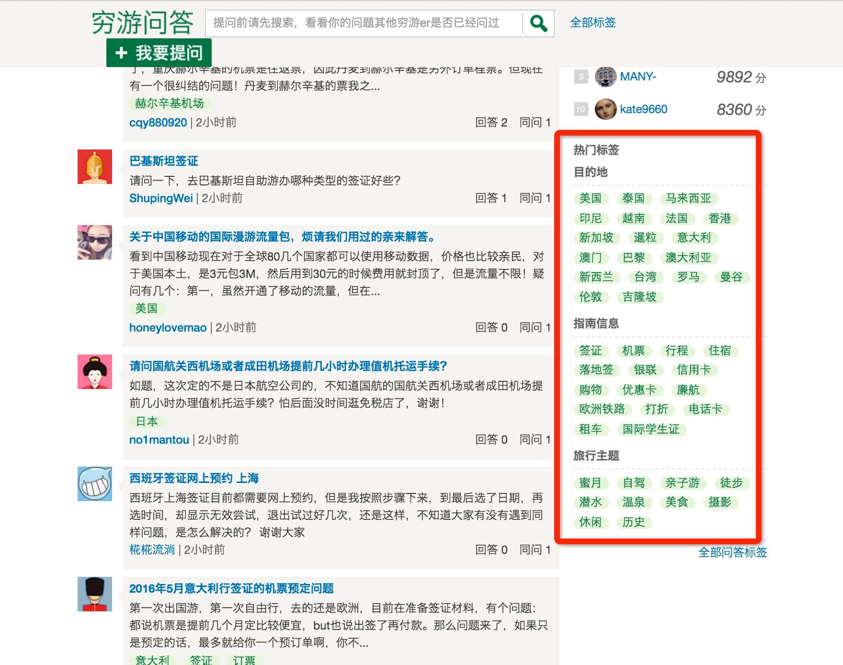Select guide tag 银联

645,370
